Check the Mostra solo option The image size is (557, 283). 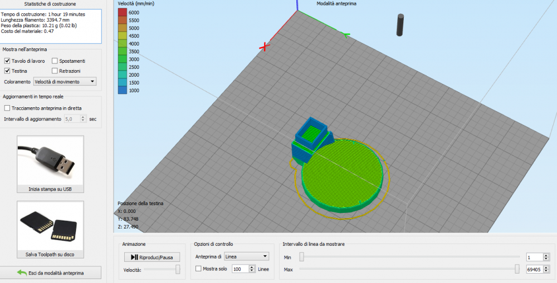[198, 269]
